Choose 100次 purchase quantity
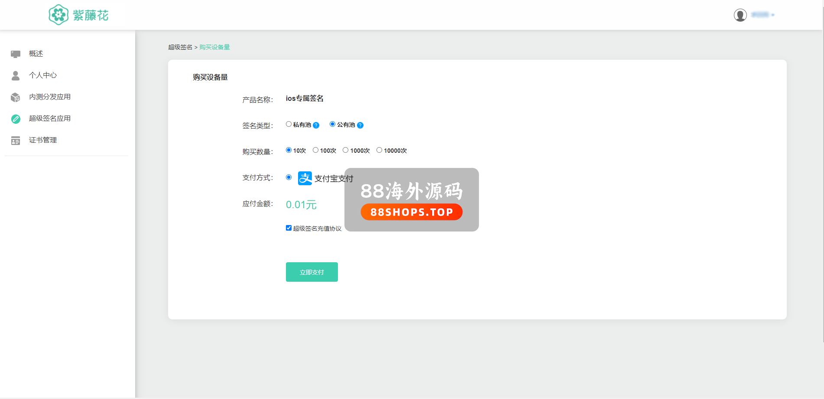This screenshot has width=824, height=399. pos(315,150)
